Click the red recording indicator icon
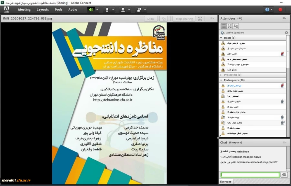This screenshot has height=186, width=291. pyautogui.click(x=279, y=10)
